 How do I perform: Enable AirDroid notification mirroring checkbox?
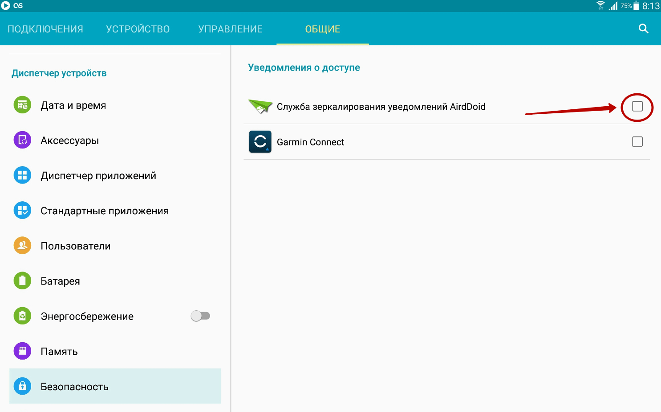tap(637, 106)
